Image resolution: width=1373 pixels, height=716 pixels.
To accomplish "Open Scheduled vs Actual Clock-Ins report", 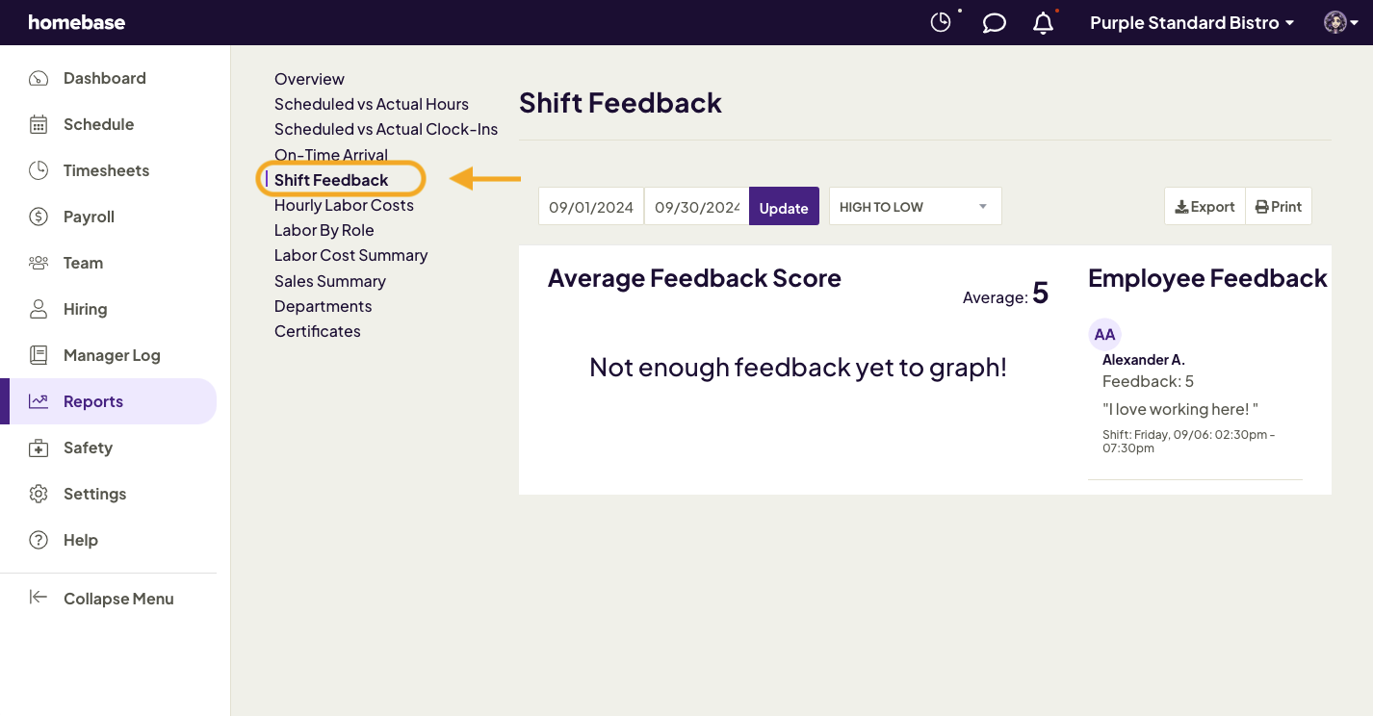I will point(386,129).
